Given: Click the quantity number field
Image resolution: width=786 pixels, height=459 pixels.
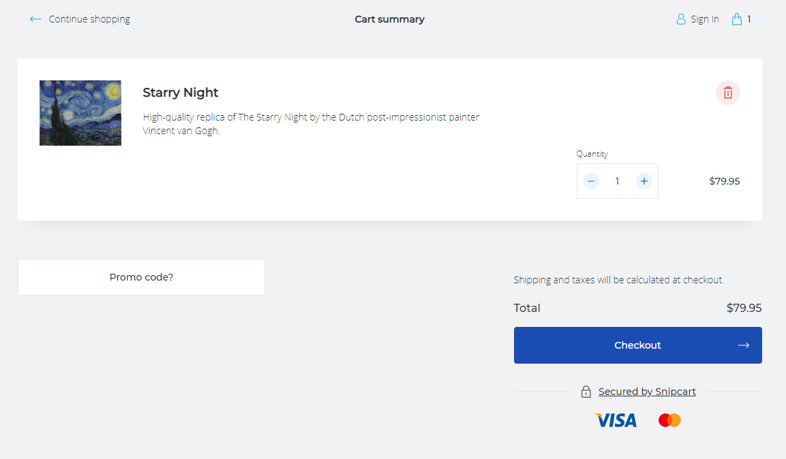Looking at the screenshot, I should tap(617, 181).
